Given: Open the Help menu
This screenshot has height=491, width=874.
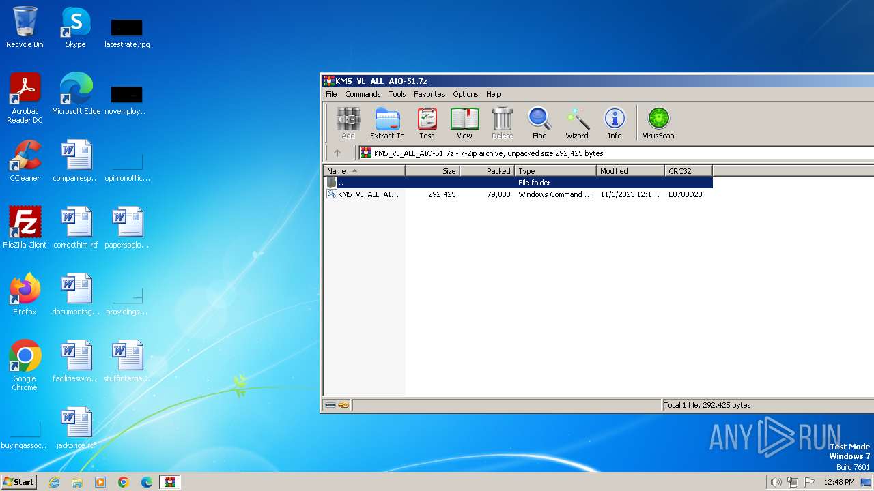Looking at the screenshot, I should 494,94.
